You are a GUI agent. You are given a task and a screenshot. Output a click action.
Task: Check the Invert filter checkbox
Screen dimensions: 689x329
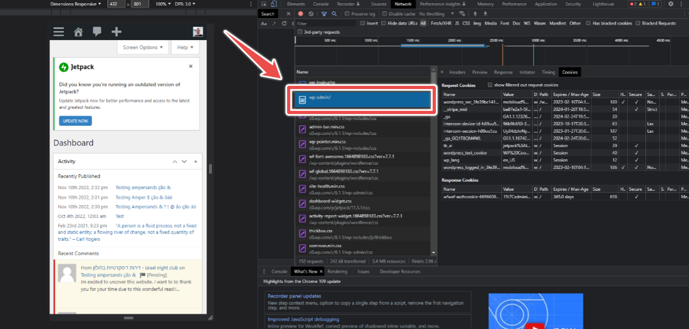[x=362, y=23]
